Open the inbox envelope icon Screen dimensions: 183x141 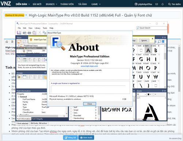click(157, 4)
